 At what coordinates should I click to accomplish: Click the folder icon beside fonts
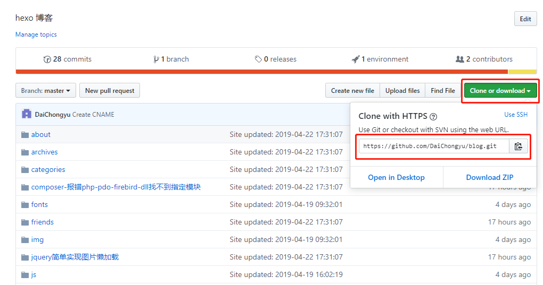click(x=25, y=205)
